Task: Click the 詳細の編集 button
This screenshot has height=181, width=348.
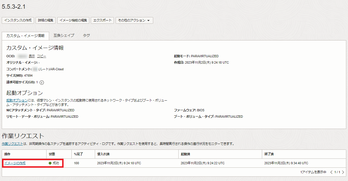Action: [46, 21]
